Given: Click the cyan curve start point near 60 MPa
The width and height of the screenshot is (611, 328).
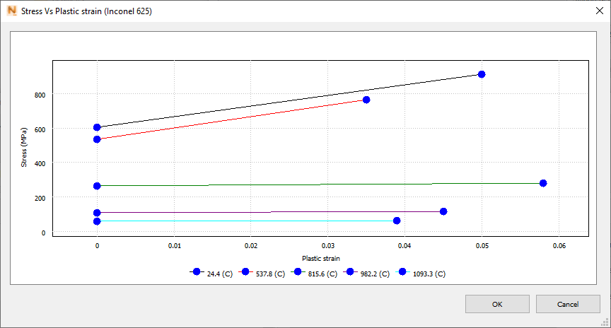Looking at the screenshot, I should [x=97, y=222].
